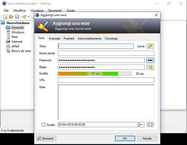Switch to the Voce tab
Viewport: 187px width, 145px height.
click(x=41, y=38)
